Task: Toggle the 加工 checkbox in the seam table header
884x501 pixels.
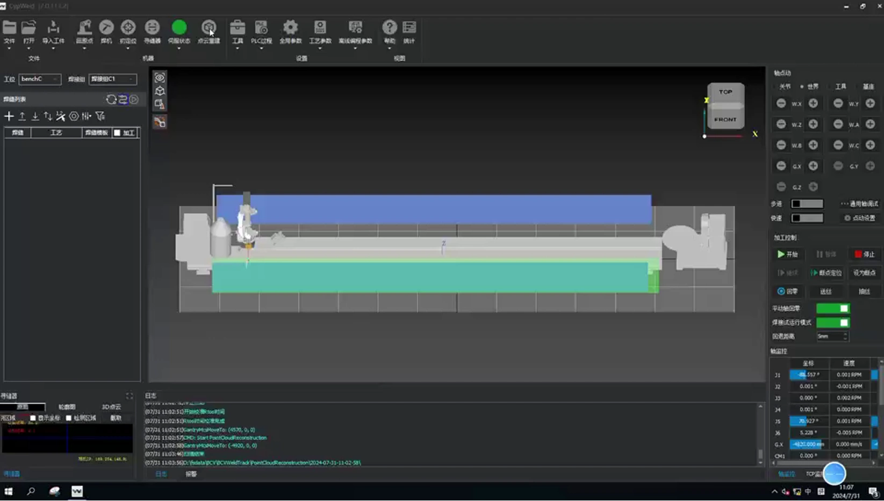Action: coord(118,132)
